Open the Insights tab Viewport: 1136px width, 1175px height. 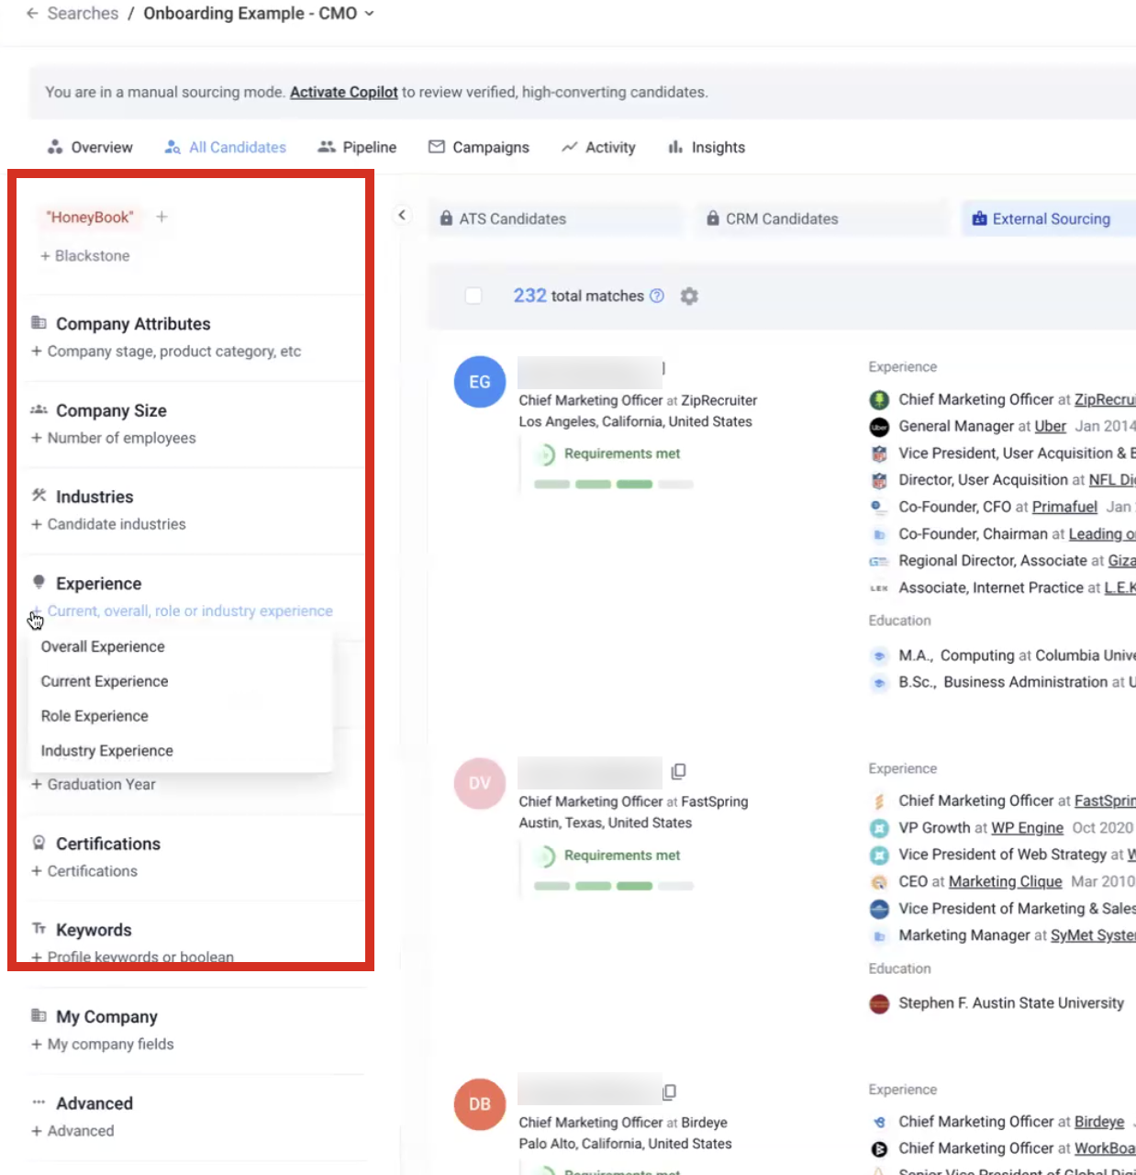coord(707,147)
